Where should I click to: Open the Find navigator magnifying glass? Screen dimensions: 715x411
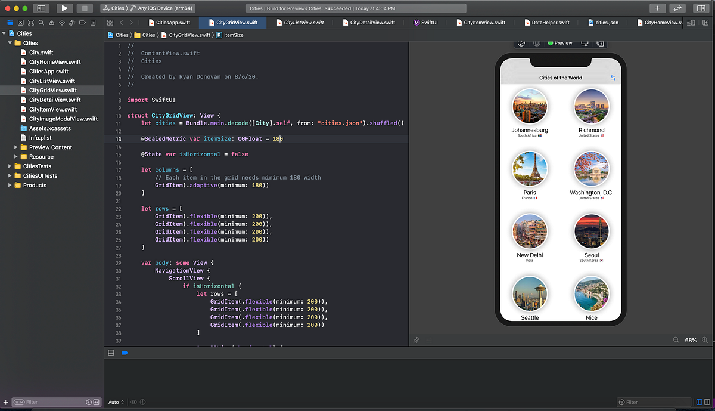[41, 22]
